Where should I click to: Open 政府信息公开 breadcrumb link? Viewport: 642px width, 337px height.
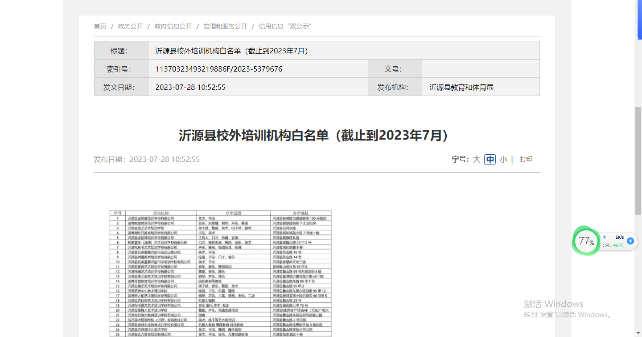173,26
